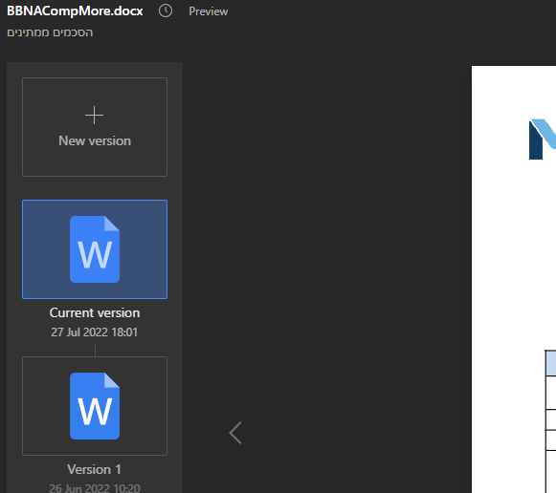The height and width of the screenshot is (493, 556).
Task: Click the 26 Jun 2022 10:20 timestamp
Action: coord(95,488)
